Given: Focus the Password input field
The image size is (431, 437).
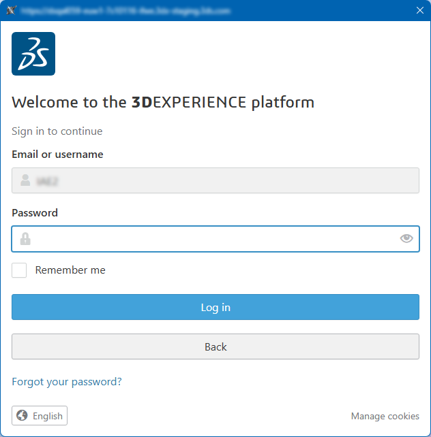Looking at the screenshot, I should (x=215, y=239).
